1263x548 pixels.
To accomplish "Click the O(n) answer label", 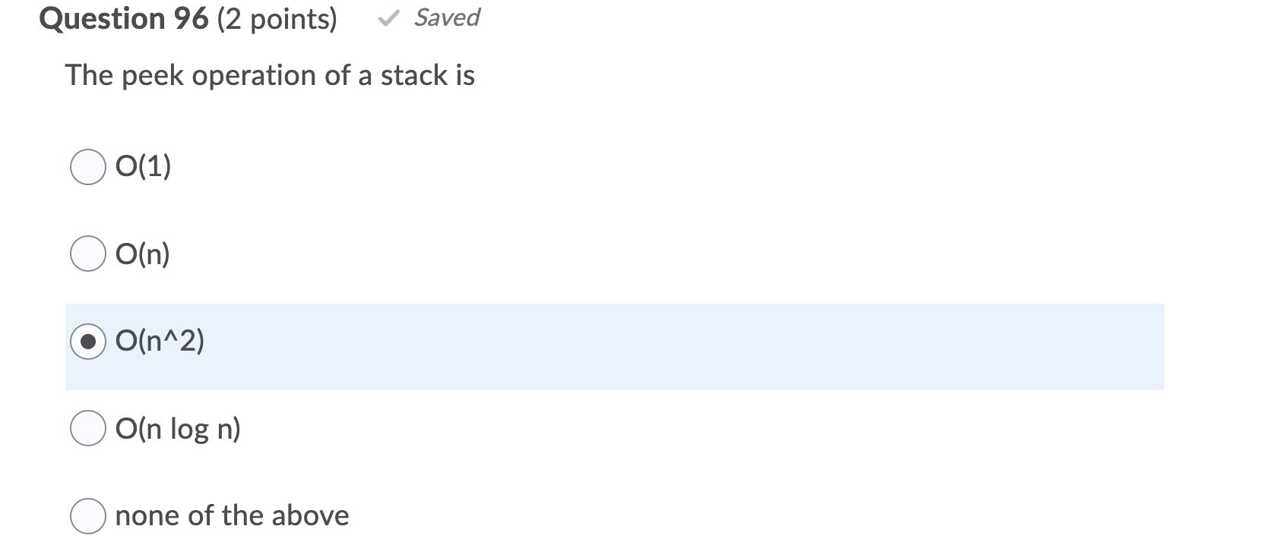I will point(141,254).
